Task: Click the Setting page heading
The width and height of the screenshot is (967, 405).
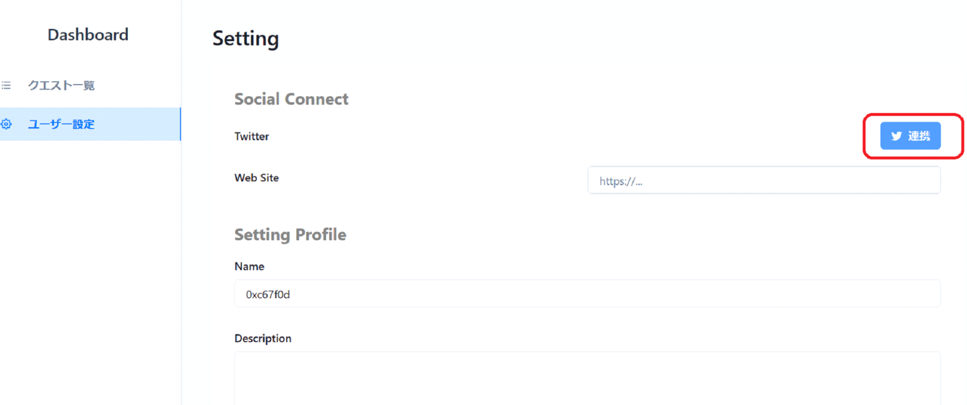Action: [246, 39]
